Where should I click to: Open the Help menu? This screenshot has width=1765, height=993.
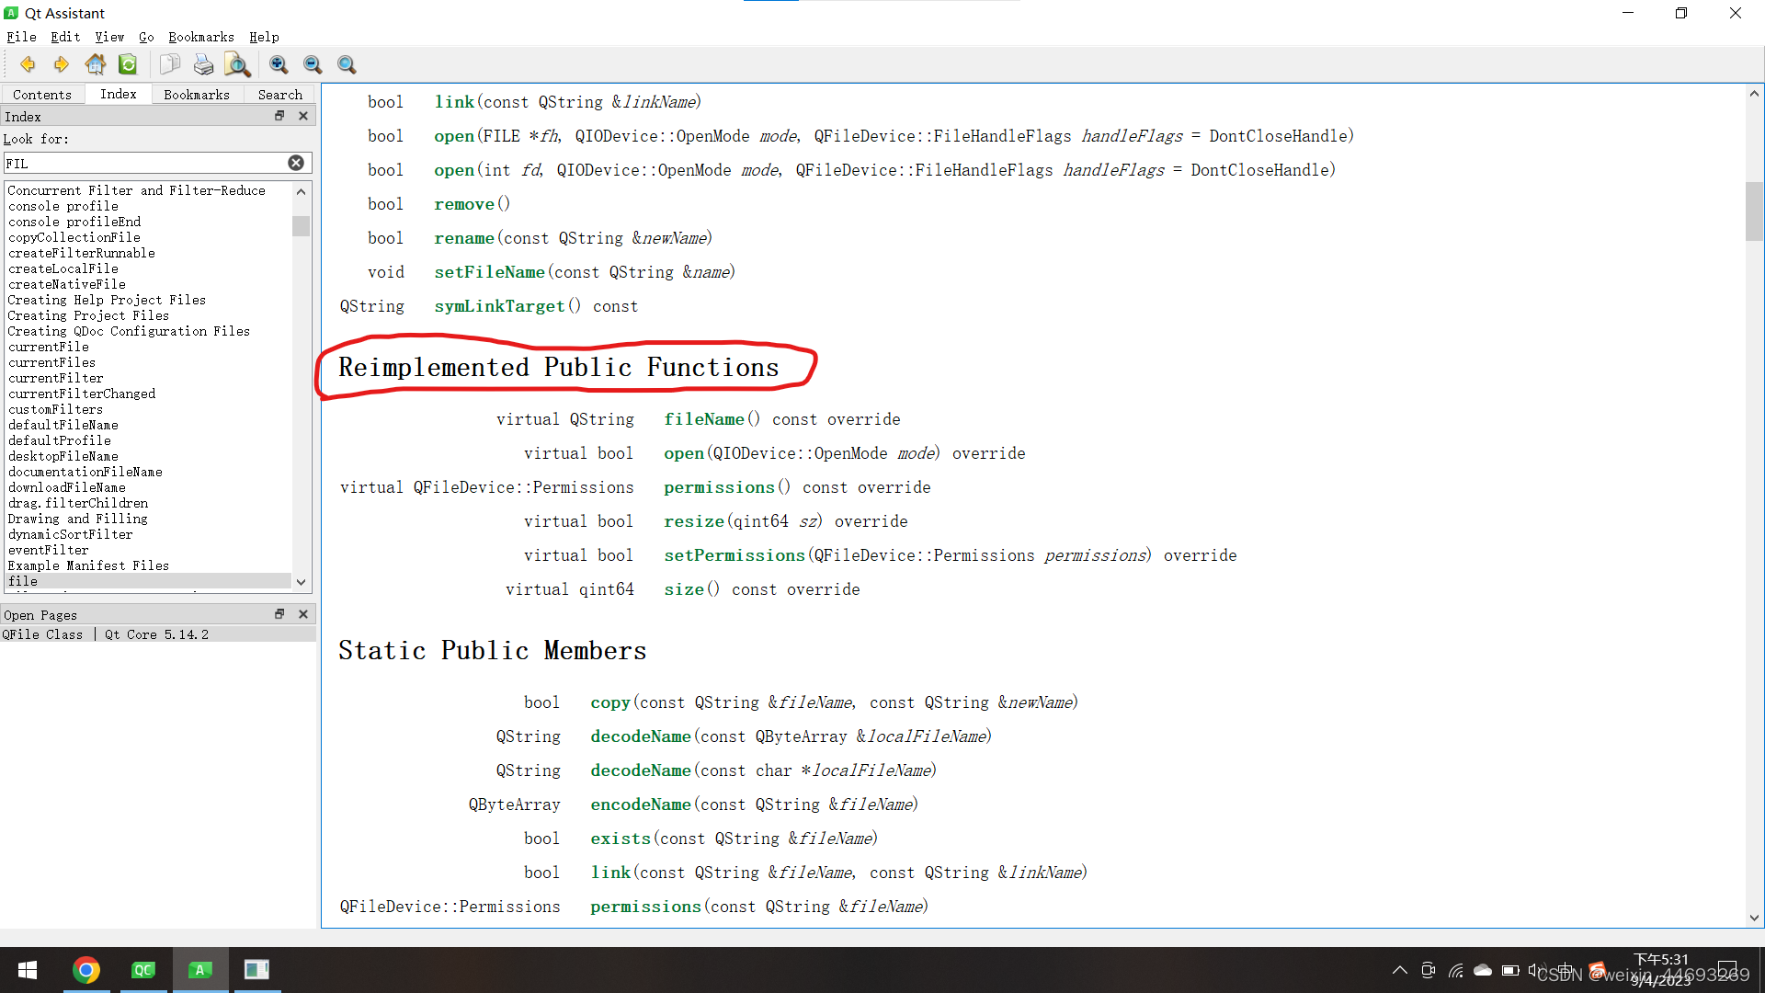click(x=264, y=37)
